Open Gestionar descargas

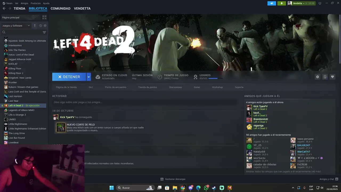[173, 179]
